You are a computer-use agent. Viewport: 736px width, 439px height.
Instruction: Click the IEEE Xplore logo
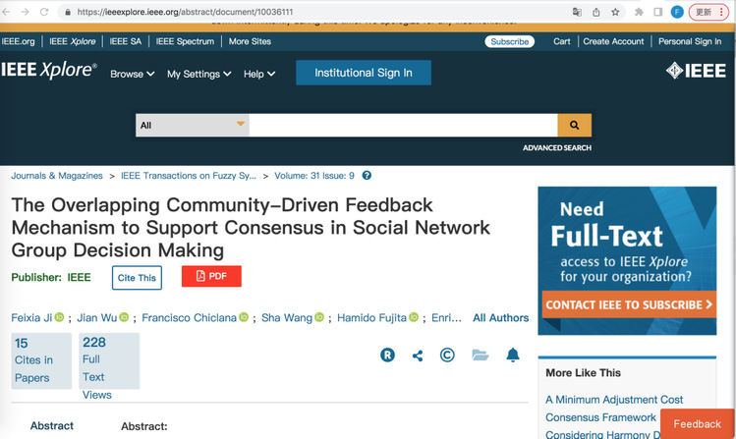coord(49,70)
